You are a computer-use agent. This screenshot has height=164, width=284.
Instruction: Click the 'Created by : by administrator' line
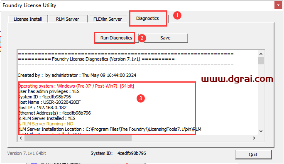pos(77,75)
